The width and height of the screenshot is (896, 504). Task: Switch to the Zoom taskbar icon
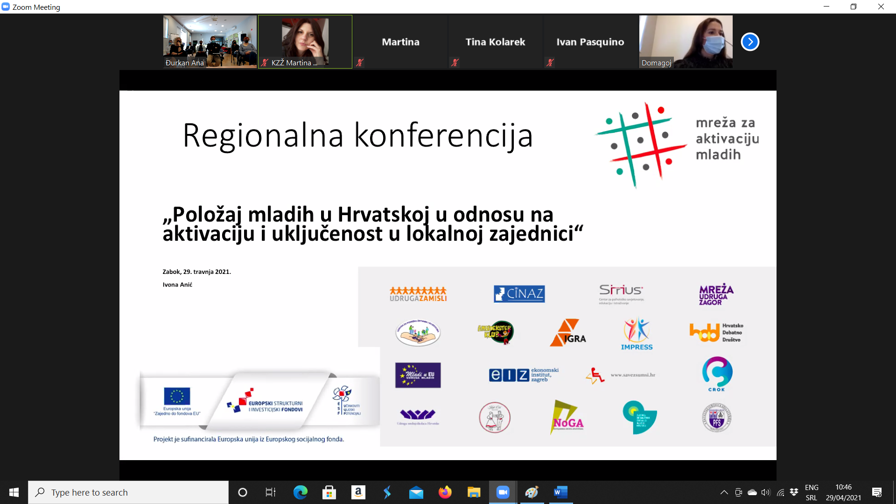[503, 492]
